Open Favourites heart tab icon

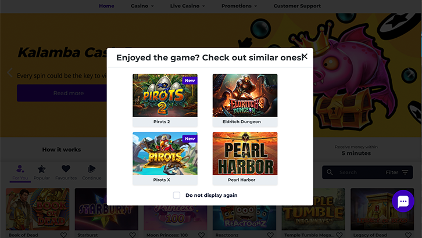tap(66, 169)
